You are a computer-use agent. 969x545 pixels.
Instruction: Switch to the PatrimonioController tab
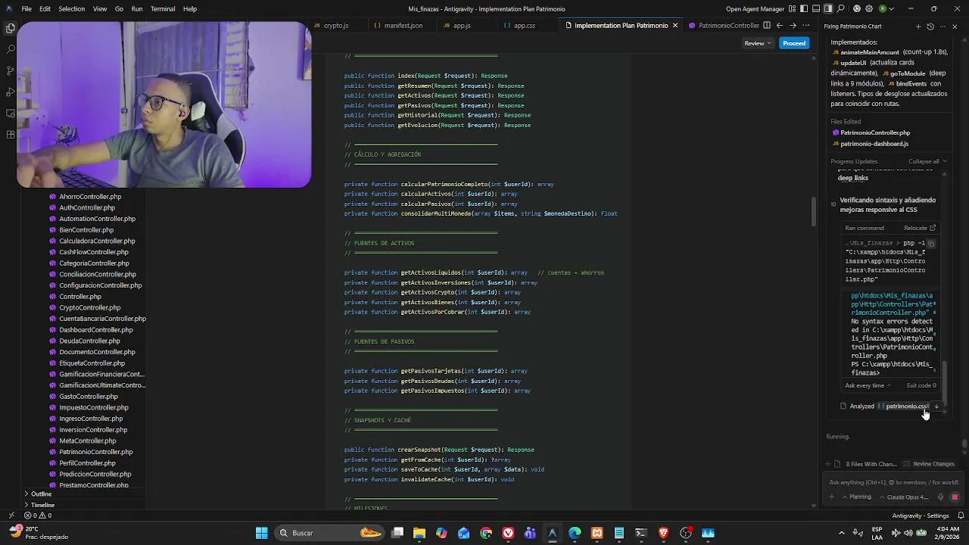tap(728, 26)
